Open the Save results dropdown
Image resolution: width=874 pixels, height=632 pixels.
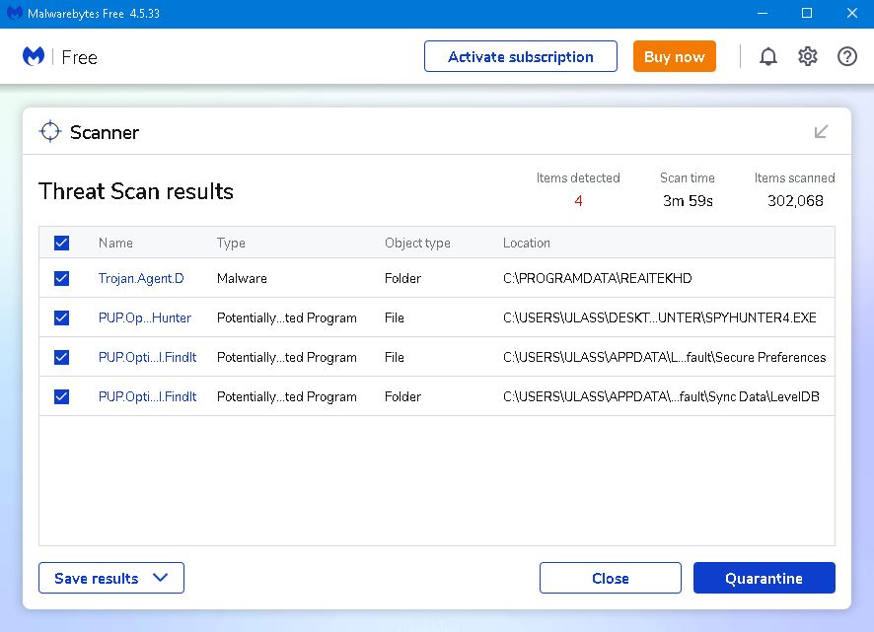(x=111, y=578)
